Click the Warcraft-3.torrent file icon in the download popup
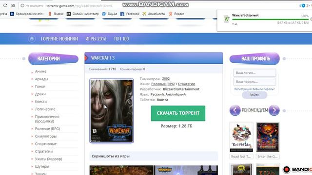The width and height of the screenshot is (312, 175). click(x=226, y=19)
